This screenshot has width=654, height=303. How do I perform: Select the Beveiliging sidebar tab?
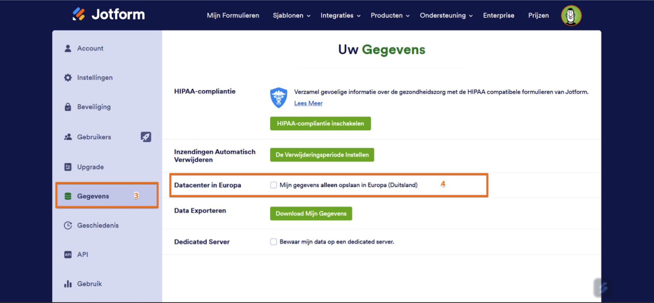tap(107, 107)
